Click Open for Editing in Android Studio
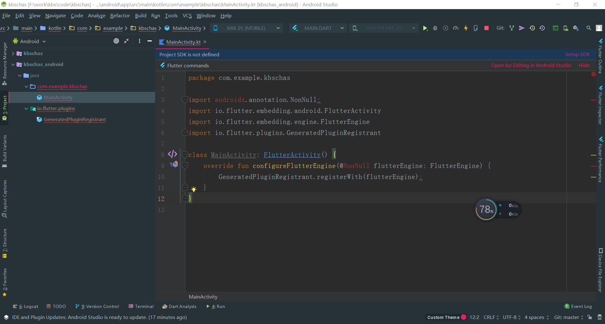The image size is (605, 324). click(531, 65)
